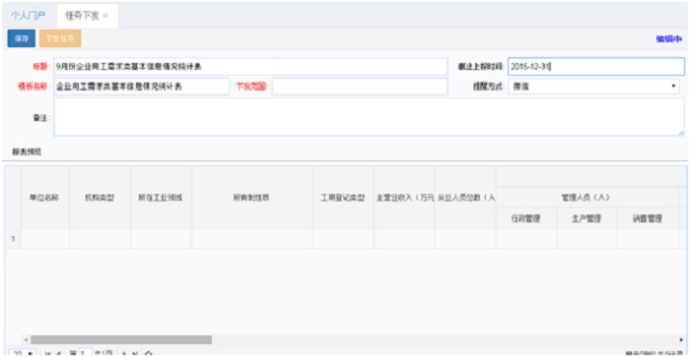The height and width of the screenshot is (357, 690).
Task: Switch to the 个人门户 tab
Action: tap(29, 16)
